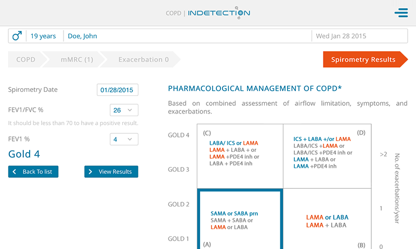The width and height of the screenshot is (416, 249).
Task: Click the View Results chevron icon
Action: tap(90, 172)
